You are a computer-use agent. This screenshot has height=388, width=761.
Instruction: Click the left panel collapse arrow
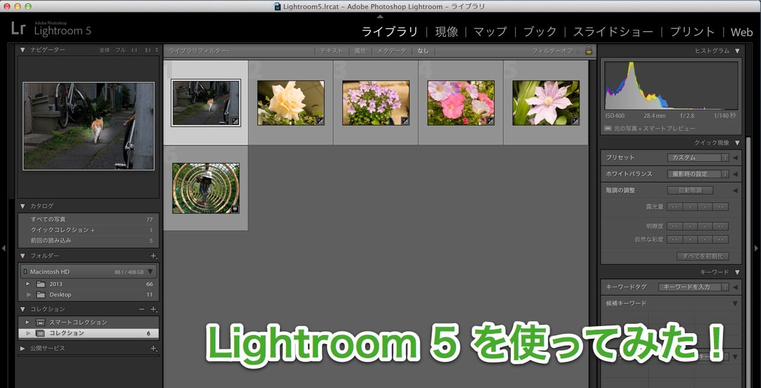coord(4,248)
